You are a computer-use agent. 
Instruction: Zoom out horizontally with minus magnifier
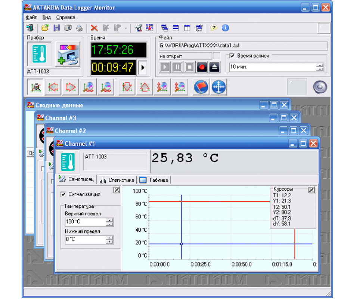point(106,87)
